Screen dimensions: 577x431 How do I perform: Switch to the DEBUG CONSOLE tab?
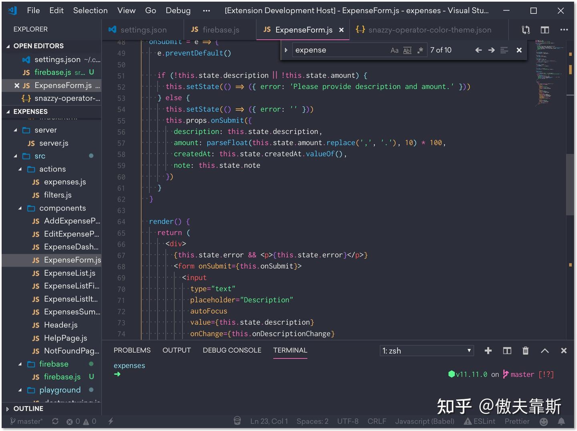coord(232,350)
